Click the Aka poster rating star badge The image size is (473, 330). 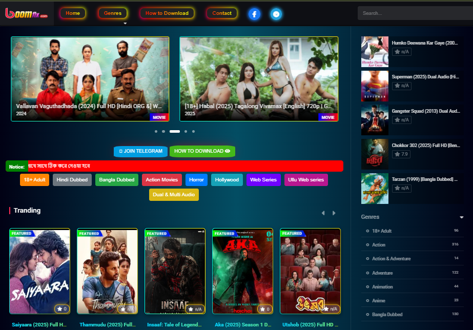coord(264,309)
